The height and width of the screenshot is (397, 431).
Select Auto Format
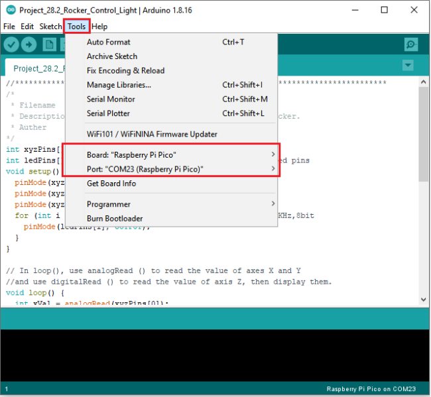(171, 42)
